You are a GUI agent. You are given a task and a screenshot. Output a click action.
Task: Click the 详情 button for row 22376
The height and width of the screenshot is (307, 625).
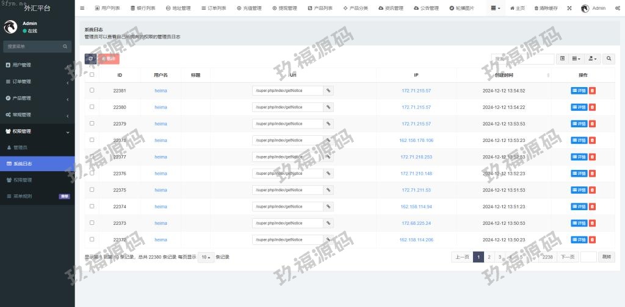pos(579,174)
